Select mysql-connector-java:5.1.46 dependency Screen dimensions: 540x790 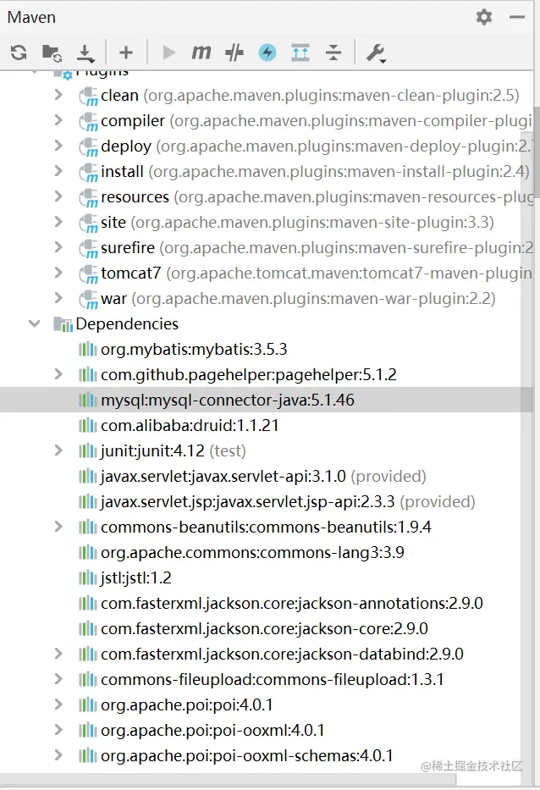(x=228, y=400)
